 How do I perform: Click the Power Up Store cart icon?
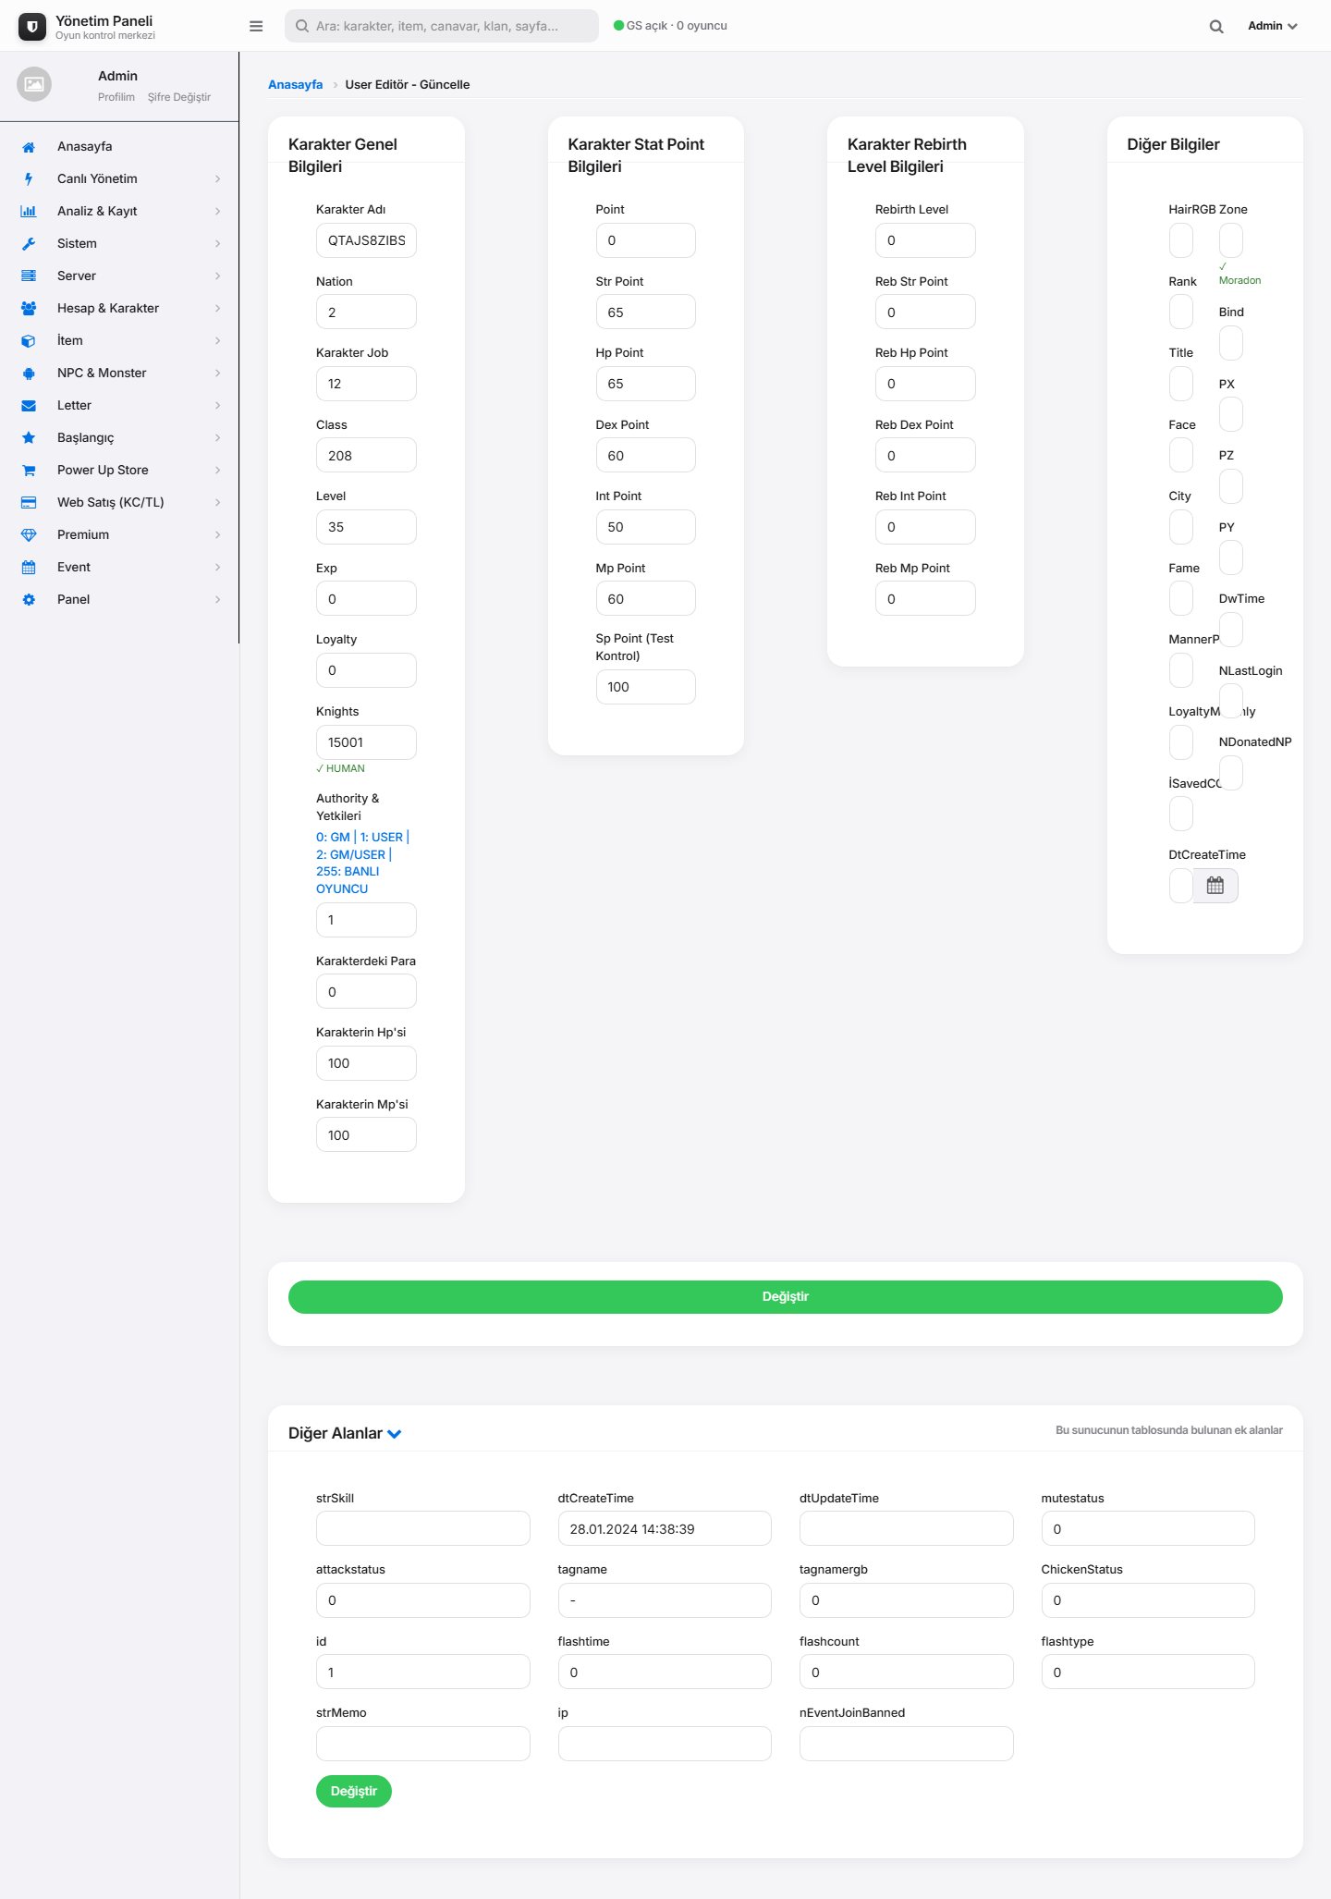pyautogui.click(x=29, y=471)
